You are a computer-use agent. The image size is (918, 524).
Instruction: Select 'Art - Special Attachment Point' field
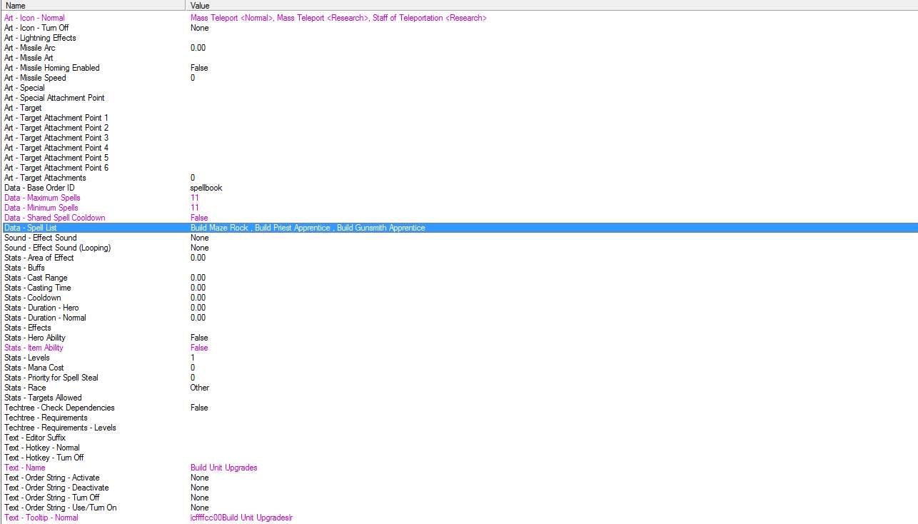point(459,98)
